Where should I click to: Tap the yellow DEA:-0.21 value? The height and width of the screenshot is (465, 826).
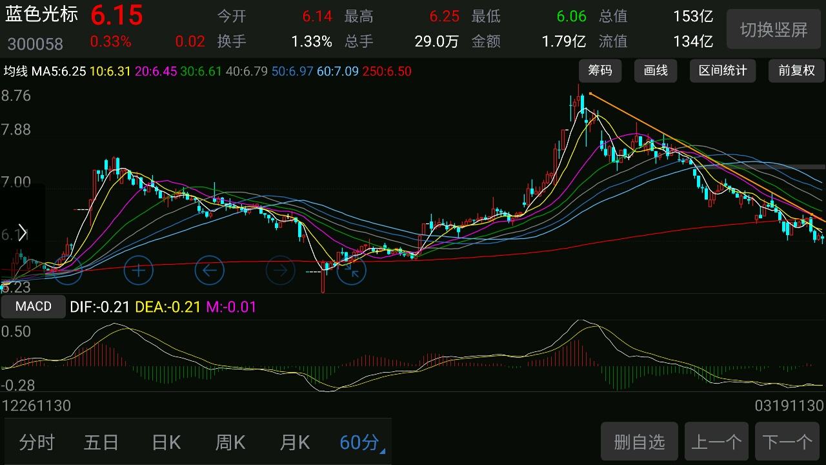(168, 307)
